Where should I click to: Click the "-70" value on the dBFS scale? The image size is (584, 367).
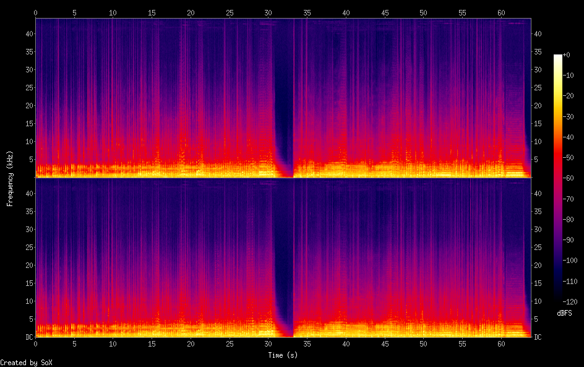coord(569,199)
